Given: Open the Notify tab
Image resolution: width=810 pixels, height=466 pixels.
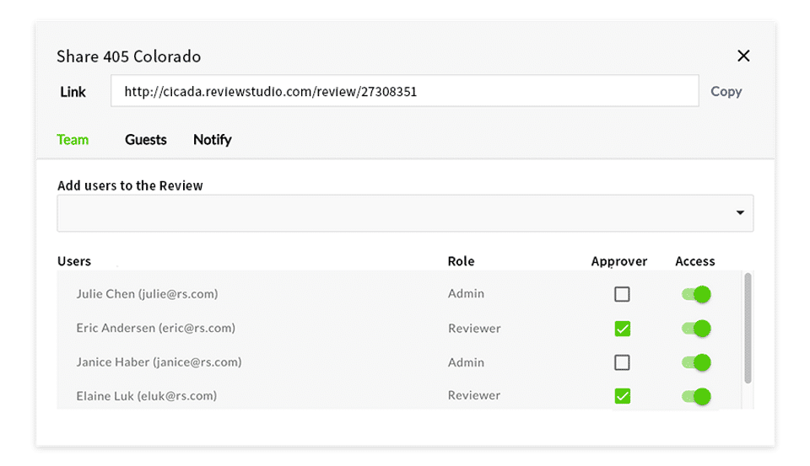Looking at the screenshot, I should (212, 140).
